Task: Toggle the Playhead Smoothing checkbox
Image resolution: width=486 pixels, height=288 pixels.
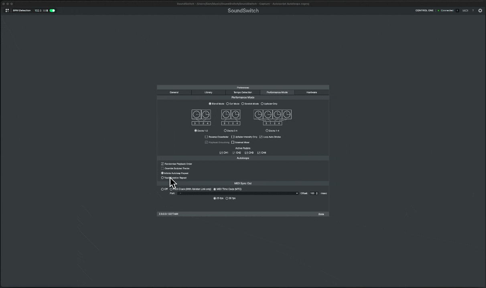Action: 207,142
